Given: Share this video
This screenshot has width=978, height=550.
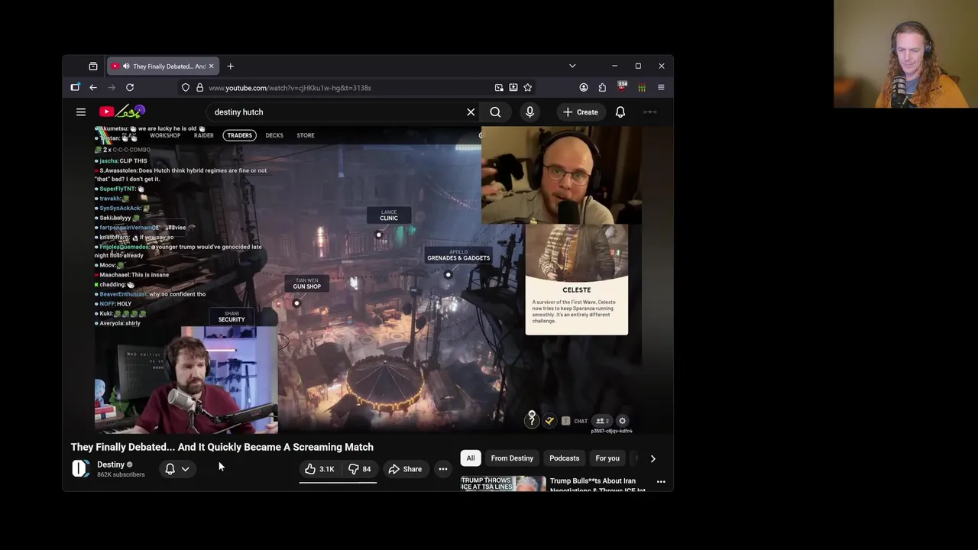Looking at the screenshot, I should tap(405, 469).
